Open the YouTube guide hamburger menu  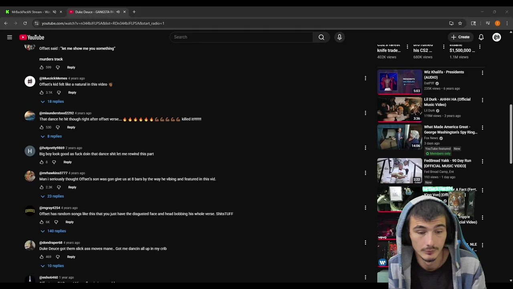click(10, 37)
